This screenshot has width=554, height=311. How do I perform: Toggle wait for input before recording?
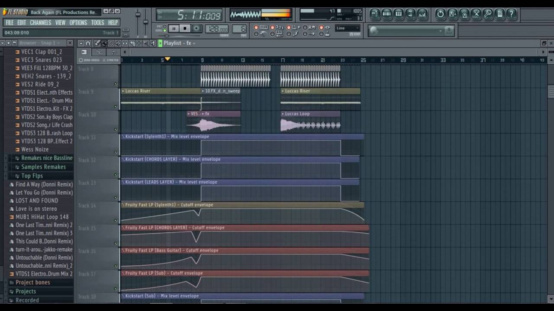point(277,34)
